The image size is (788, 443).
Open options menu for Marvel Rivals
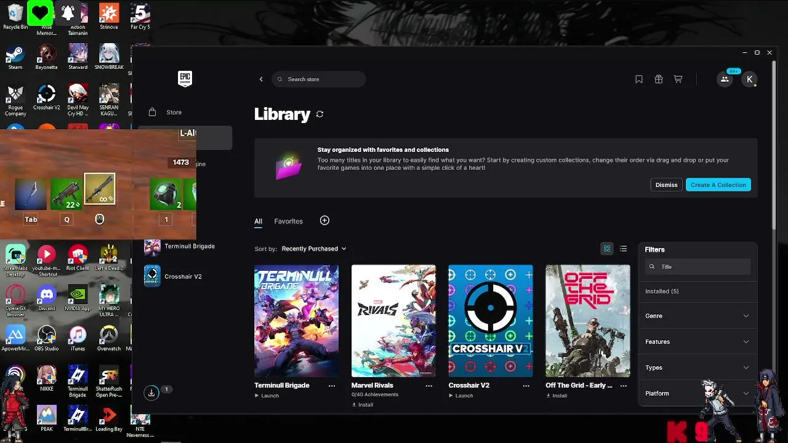429,386
